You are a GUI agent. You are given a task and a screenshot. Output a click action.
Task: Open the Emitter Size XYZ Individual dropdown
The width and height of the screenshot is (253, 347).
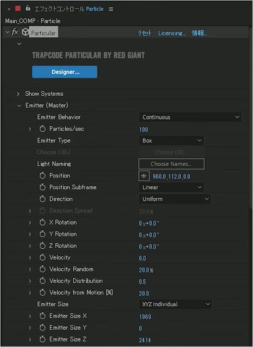(x=175, y=304)
